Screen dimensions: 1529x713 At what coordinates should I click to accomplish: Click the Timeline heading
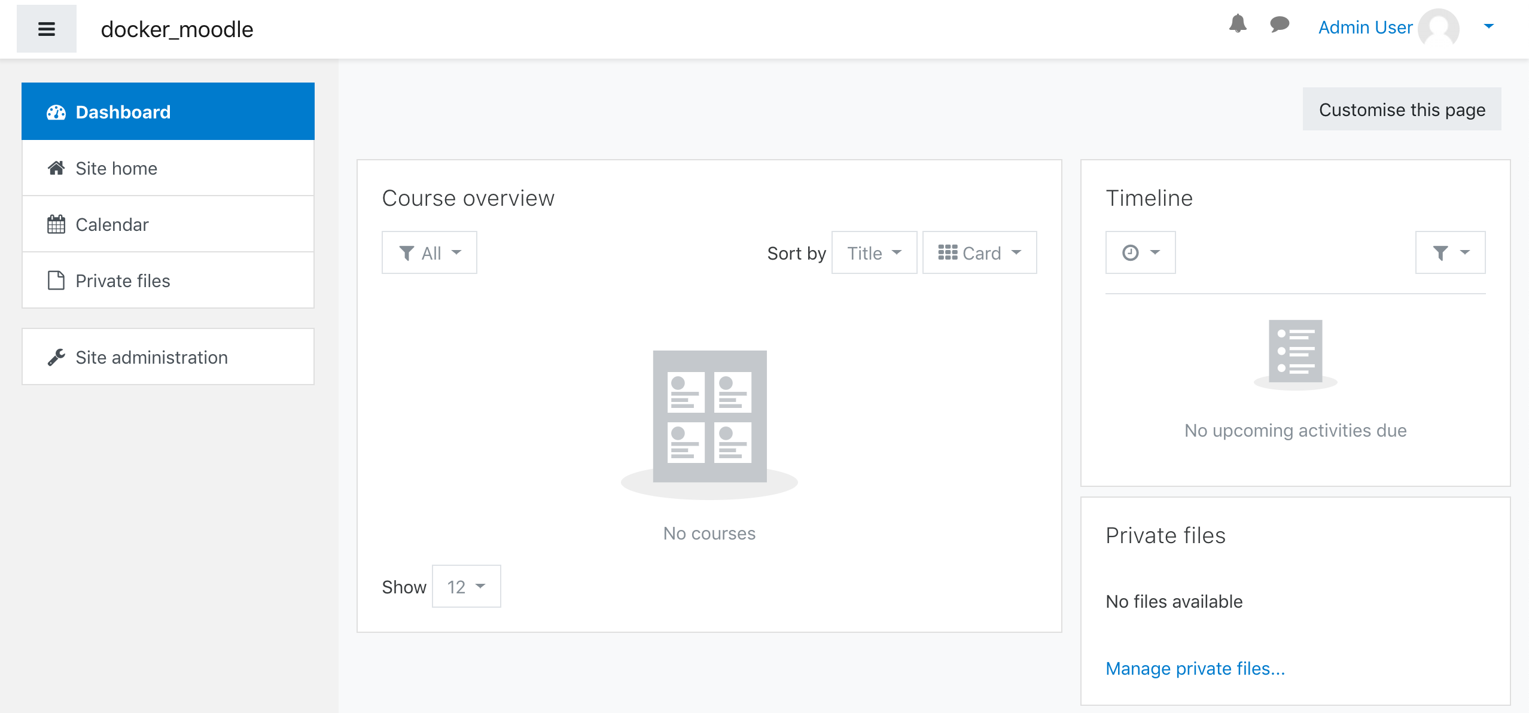(x=1149, y=199)
